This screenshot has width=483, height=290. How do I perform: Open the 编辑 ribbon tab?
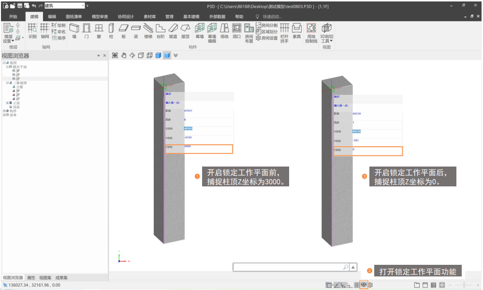click(x=52, y=16)
